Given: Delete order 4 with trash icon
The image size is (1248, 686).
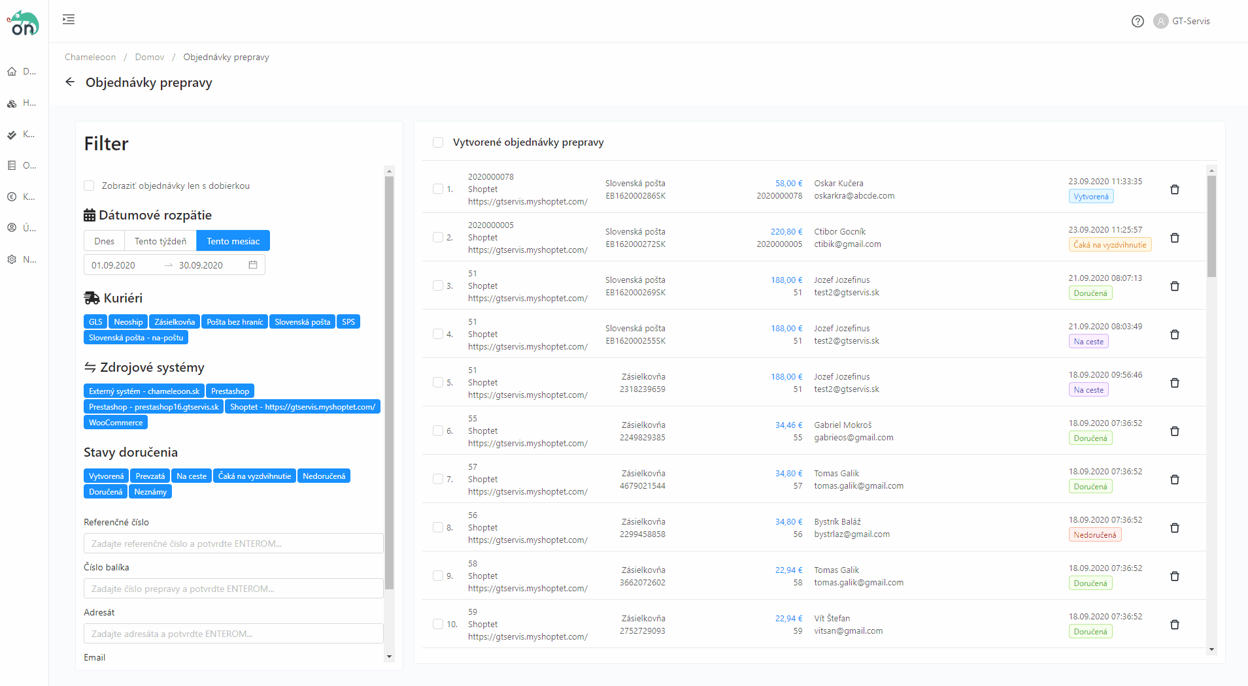Looking at the screenshot, I should pyautogui.click(x=1174, y=335).
